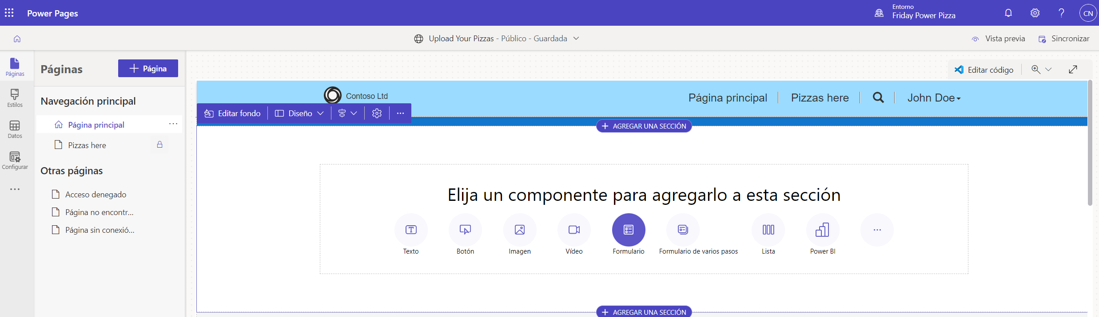
Task: Select Acceso denegado page
Action: (x=96, y=195)
